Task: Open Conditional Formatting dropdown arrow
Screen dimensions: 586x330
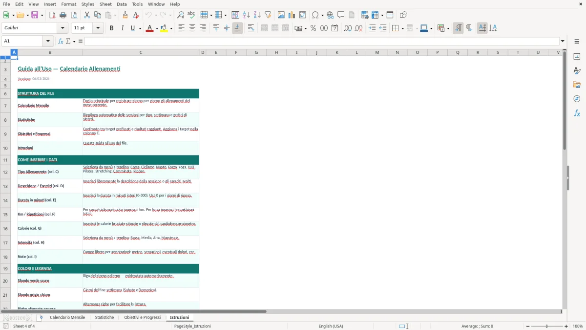Action: point(448,28)
